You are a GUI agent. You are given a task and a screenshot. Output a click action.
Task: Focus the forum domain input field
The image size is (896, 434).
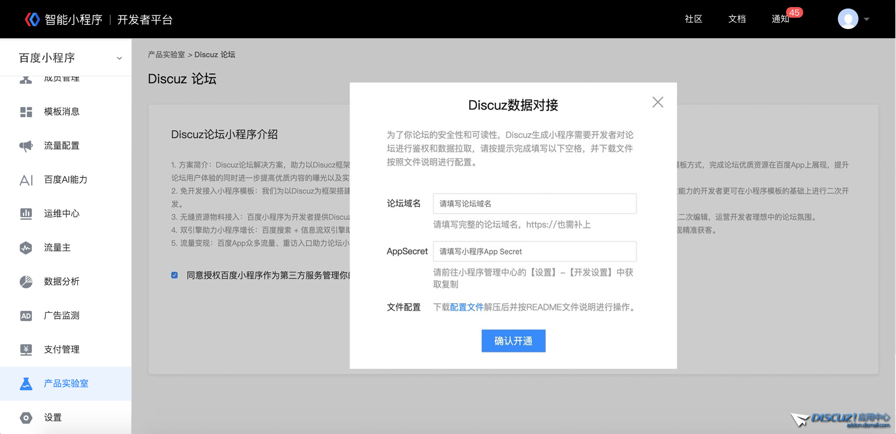coord(534,204)
